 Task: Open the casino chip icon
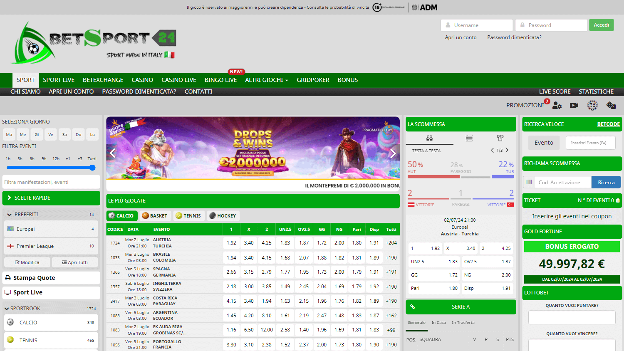[592, 106]
